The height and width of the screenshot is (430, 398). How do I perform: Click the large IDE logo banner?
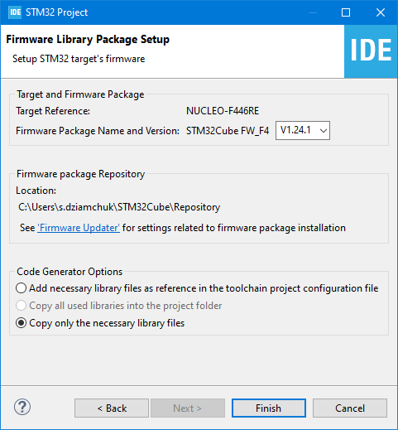[x=371, y=51]
